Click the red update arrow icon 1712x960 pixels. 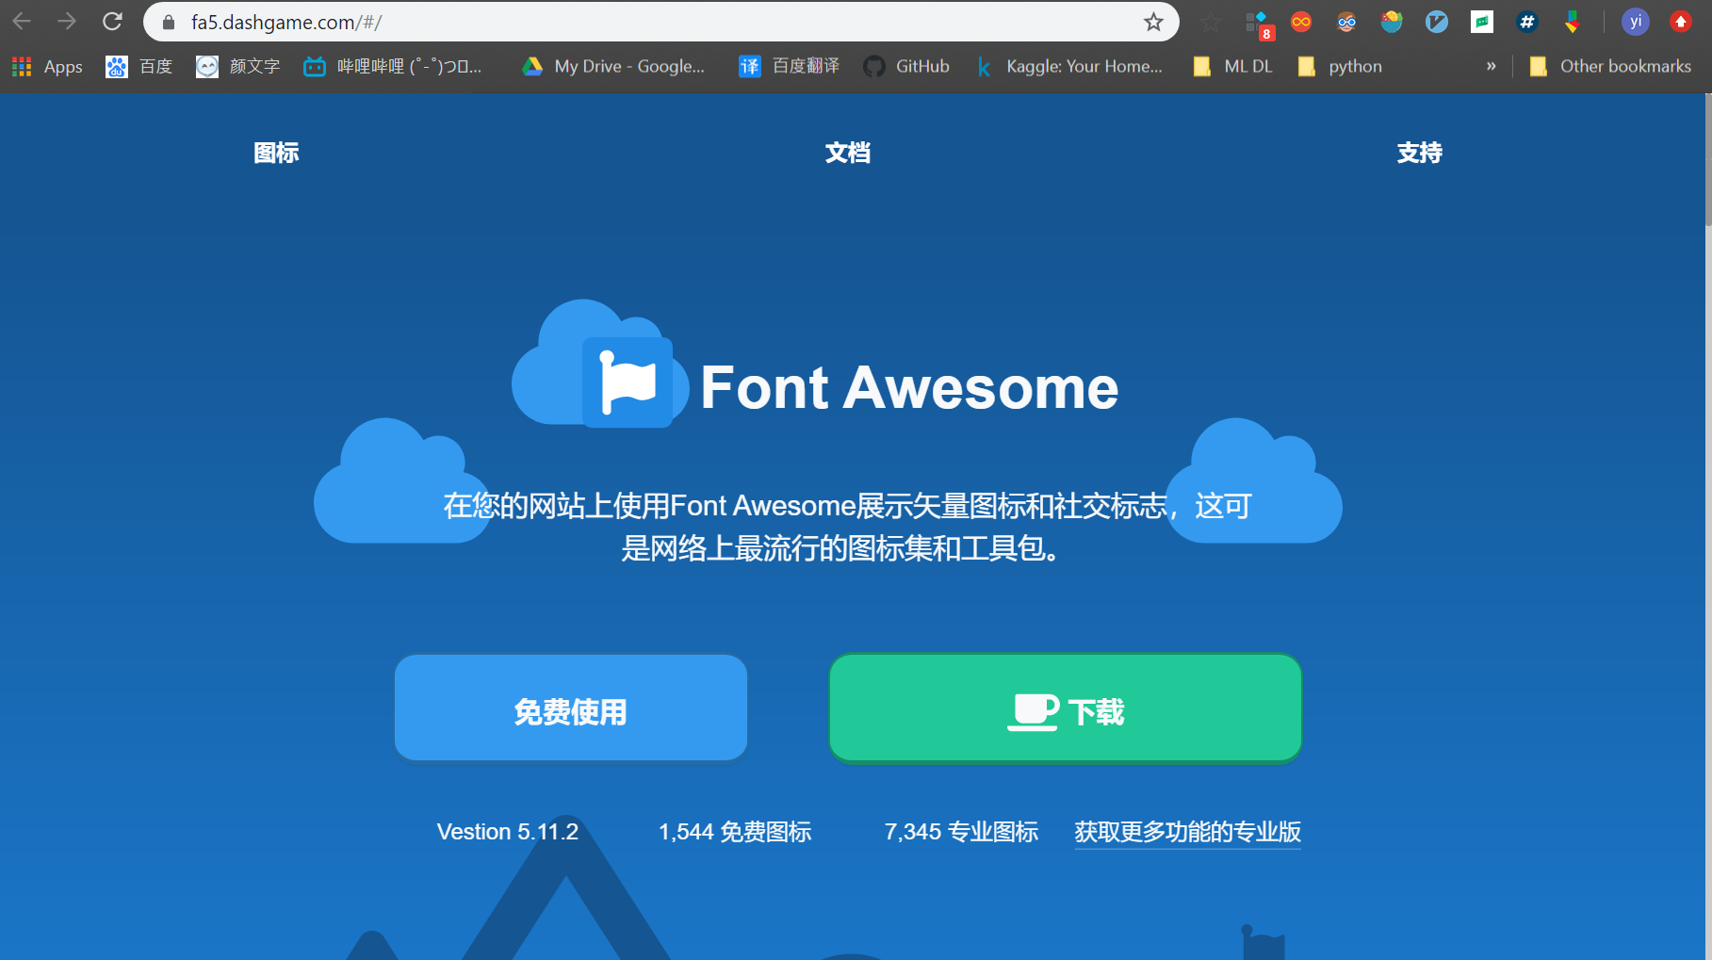1681,22
